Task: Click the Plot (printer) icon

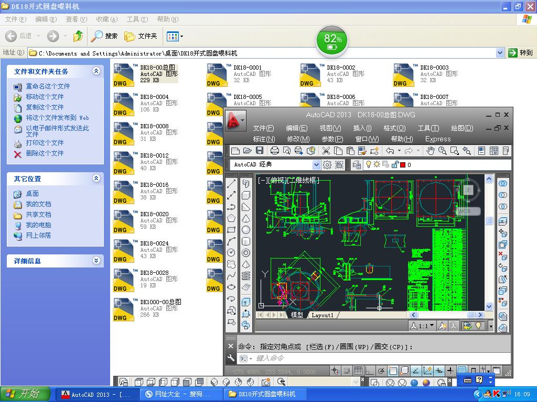Action: pos(274,151)
